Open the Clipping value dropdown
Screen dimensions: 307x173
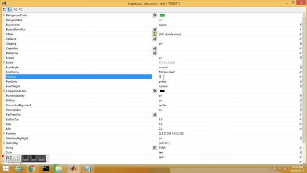[x=301, y=44]
